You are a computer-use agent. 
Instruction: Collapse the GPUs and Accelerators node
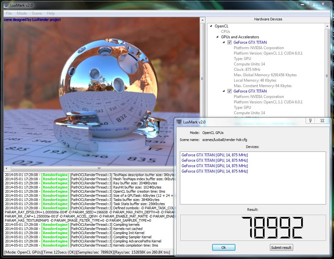(217, 37)
